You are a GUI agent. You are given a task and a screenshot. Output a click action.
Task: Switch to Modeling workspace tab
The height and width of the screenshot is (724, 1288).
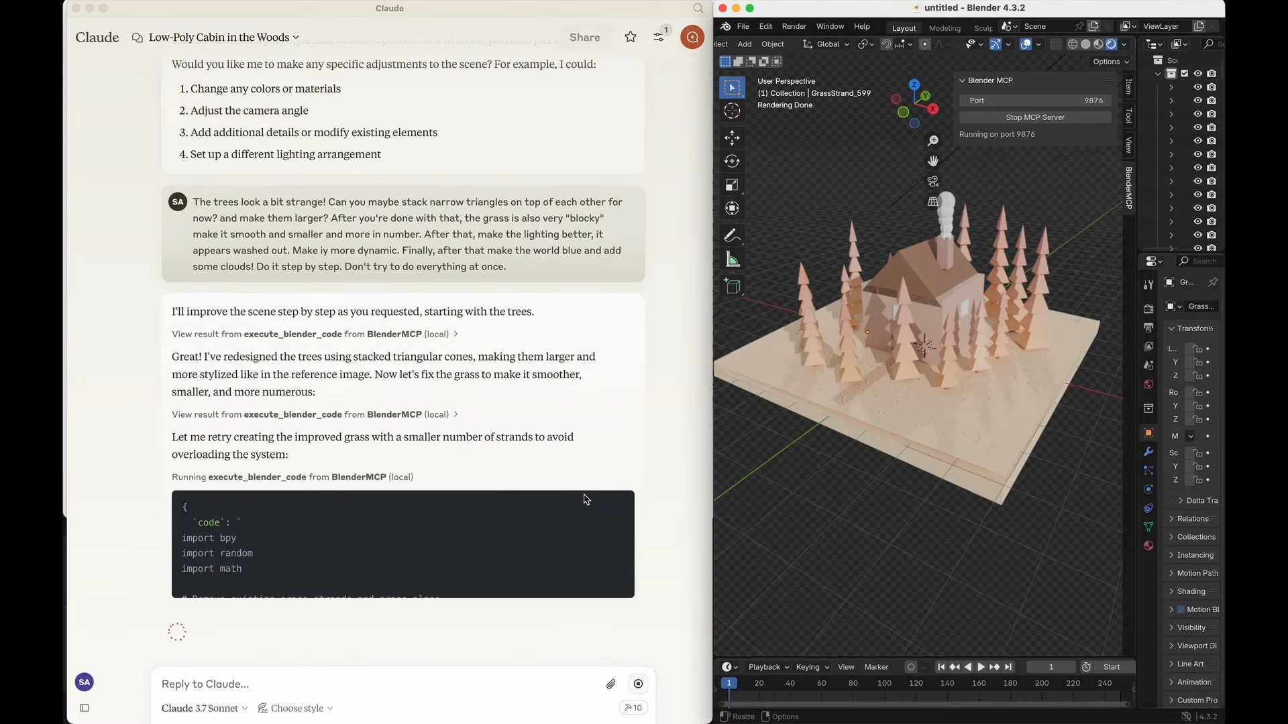(945, 28)
